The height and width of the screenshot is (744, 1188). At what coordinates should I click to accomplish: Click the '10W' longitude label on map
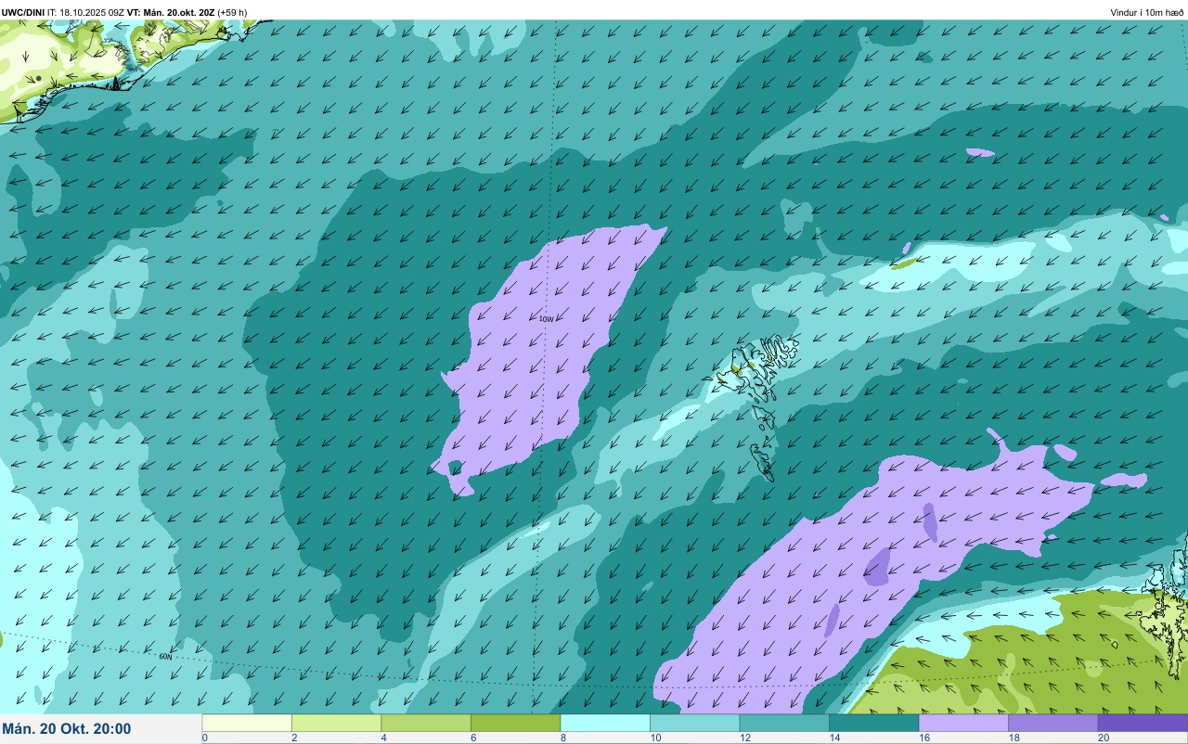pyautogui.click(x=546, y=319)
